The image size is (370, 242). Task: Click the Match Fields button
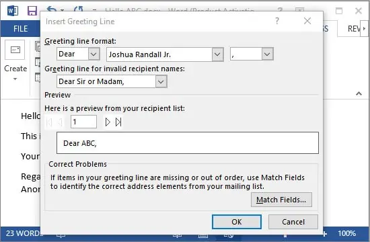[281, 200]
